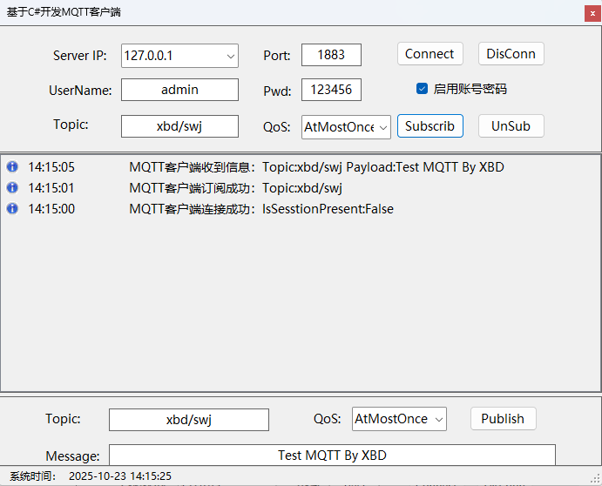Focus the Port input field
Viewport: 602px width, 486px height.
pyautogui.click(x=331, y=55)
